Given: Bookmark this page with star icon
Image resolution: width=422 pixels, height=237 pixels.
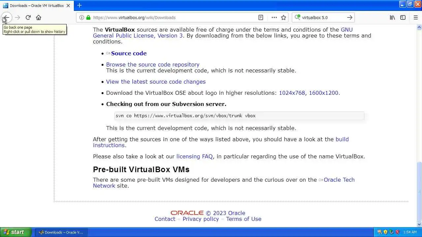Looking at the screenshot, I should click(x=284, y=17).
